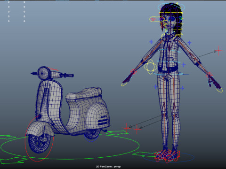Screen dimensions: 226x169
Task: Select the red line control above scooter headlight
Action: coord(53,69)
